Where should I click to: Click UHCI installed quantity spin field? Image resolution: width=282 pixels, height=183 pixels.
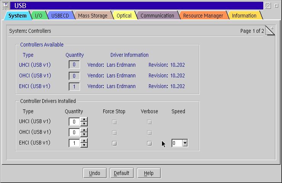(x=74, y=122)
